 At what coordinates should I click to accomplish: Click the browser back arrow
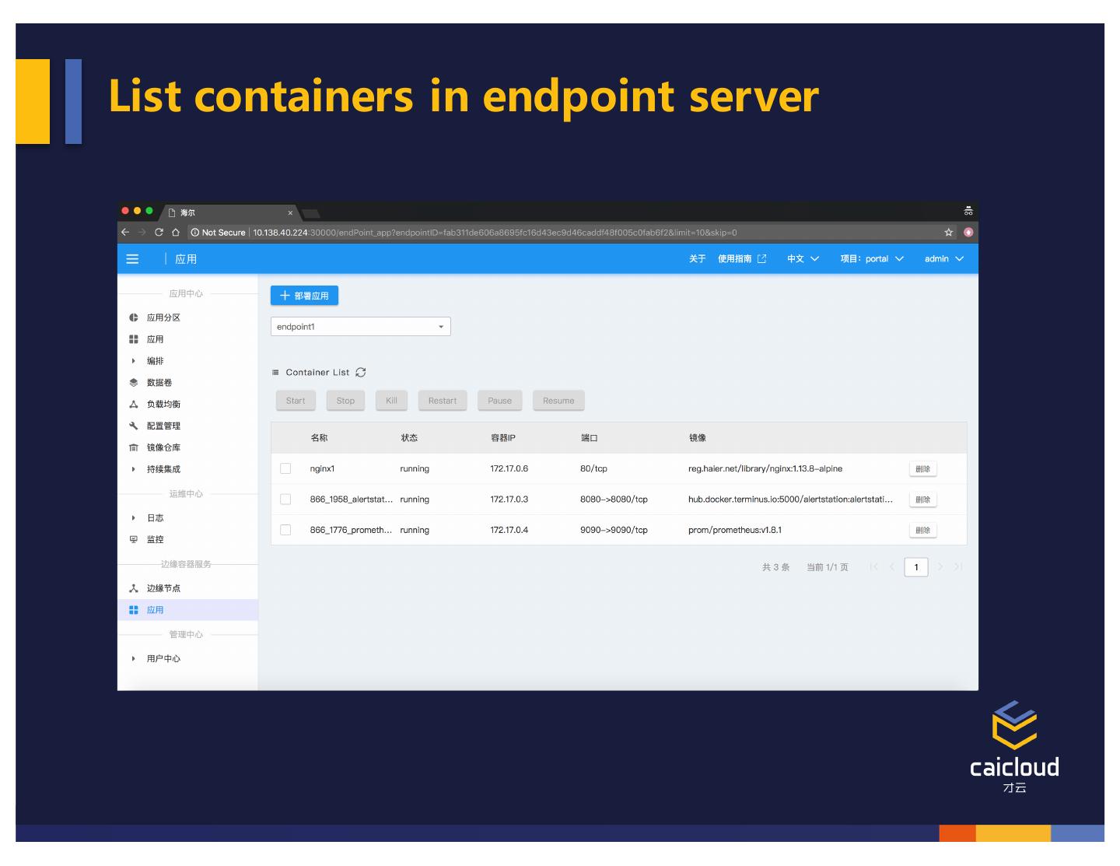click(x=125, y=233)
